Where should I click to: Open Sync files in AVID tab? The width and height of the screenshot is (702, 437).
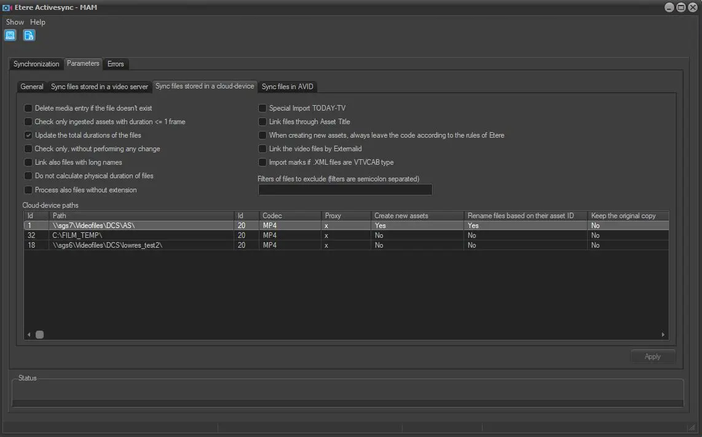coord(287,87)
